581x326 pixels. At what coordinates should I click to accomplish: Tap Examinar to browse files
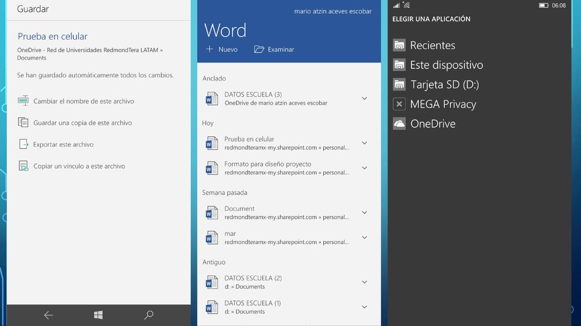click(x=281, y=49)
